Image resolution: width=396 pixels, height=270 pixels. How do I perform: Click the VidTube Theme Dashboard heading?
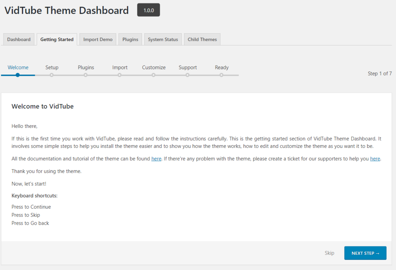coord(66,10)
